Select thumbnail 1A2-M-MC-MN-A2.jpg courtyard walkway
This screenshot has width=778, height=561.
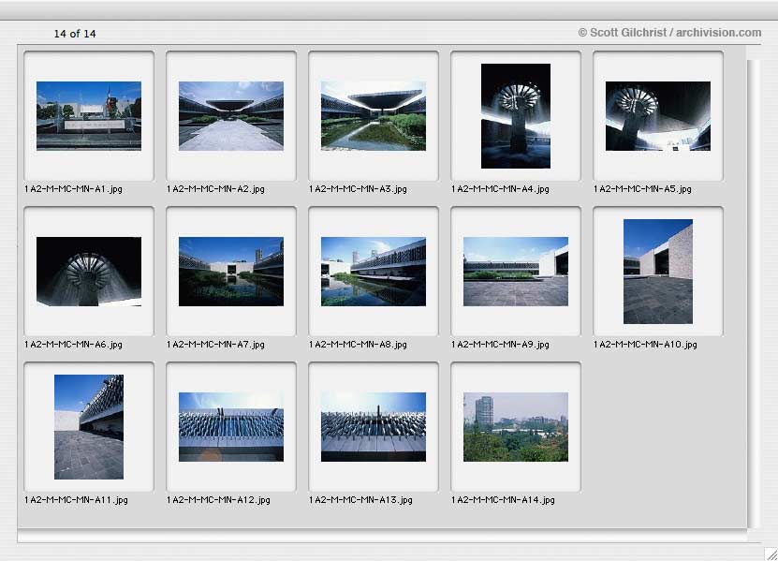tap(231, 116)
